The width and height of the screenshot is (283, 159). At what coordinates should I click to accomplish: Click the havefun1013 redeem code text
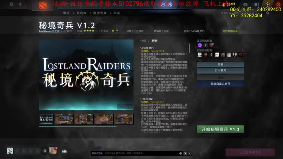157,51
